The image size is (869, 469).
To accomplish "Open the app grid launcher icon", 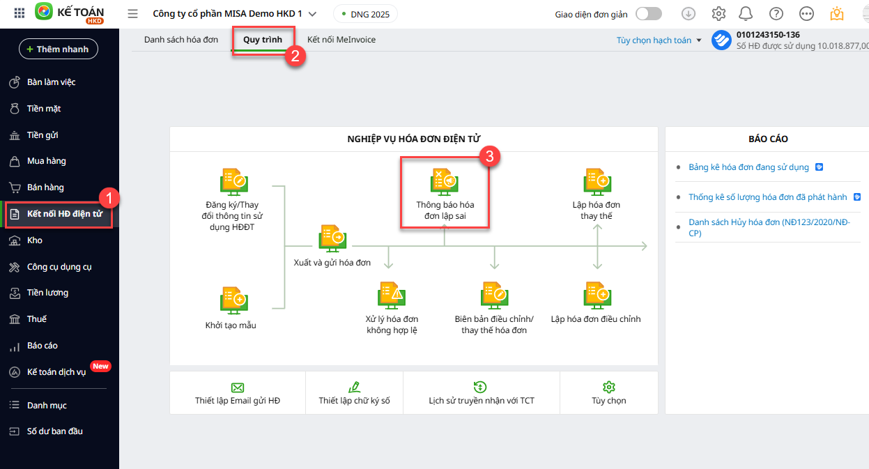I will 20,13.
